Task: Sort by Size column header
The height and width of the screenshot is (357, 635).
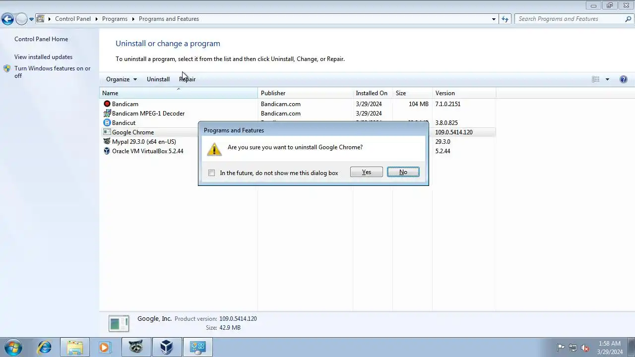Action: click(412, 93)
